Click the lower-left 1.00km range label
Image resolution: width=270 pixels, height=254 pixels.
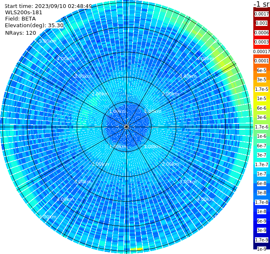118,146
